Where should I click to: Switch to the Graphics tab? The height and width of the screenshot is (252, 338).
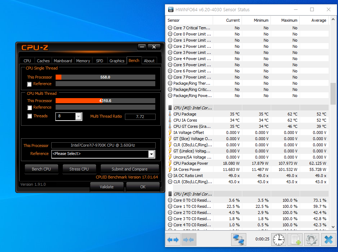click(117, 61)
